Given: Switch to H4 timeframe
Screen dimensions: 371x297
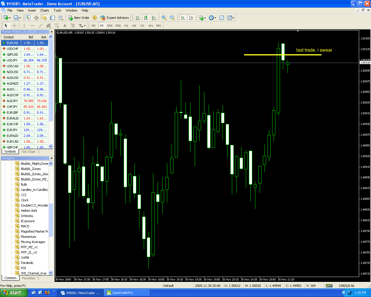Looking at the screenshot, I should (x=134, y=26).
